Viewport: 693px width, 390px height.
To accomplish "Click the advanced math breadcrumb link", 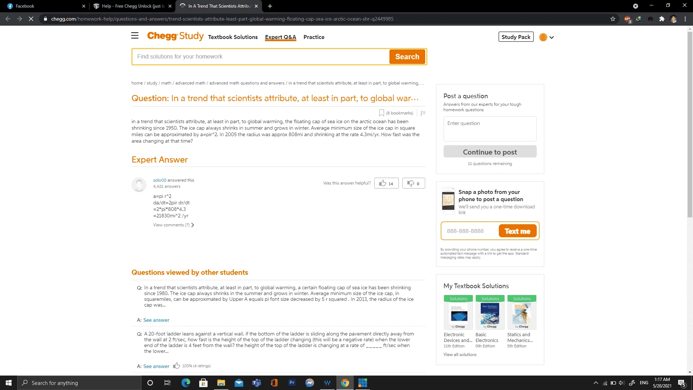I will [190, 83].
